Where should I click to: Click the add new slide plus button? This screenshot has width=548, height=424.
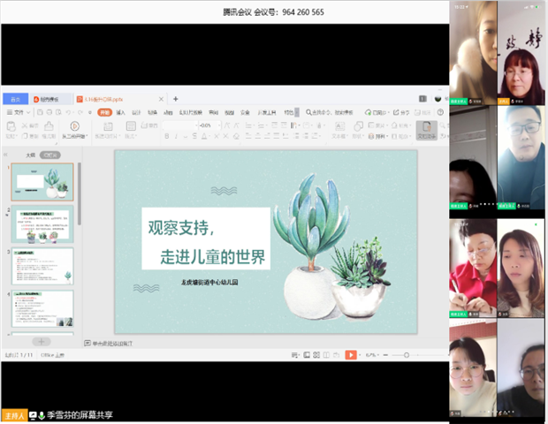[x=41, y=341]
